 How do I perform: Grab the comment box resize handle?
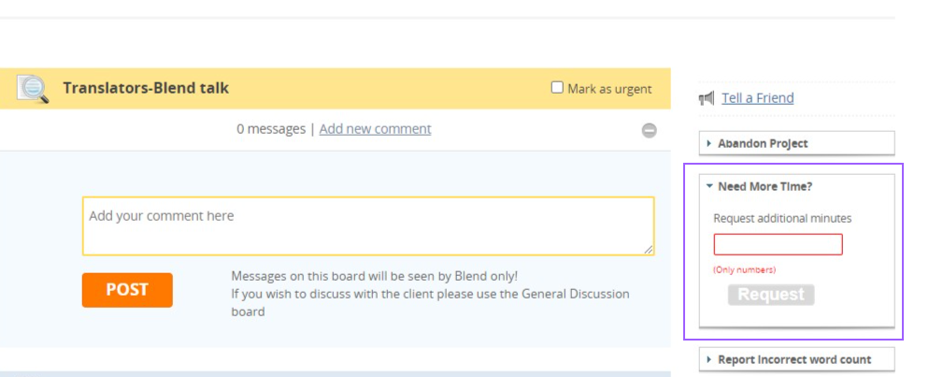click(x=649, y=250)
